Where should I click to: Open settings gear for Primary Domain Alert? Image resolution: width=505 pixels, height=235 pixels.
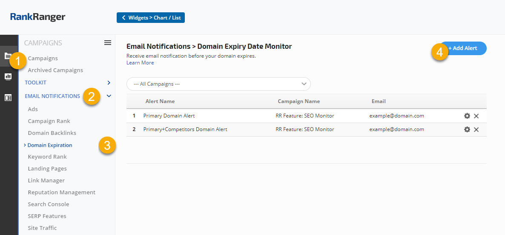click(467, 116)
